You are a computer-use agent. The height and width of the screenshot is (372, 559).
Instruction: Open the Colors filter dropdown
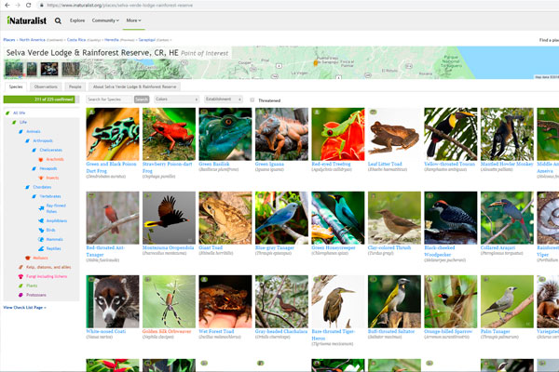tap(176, 99)
